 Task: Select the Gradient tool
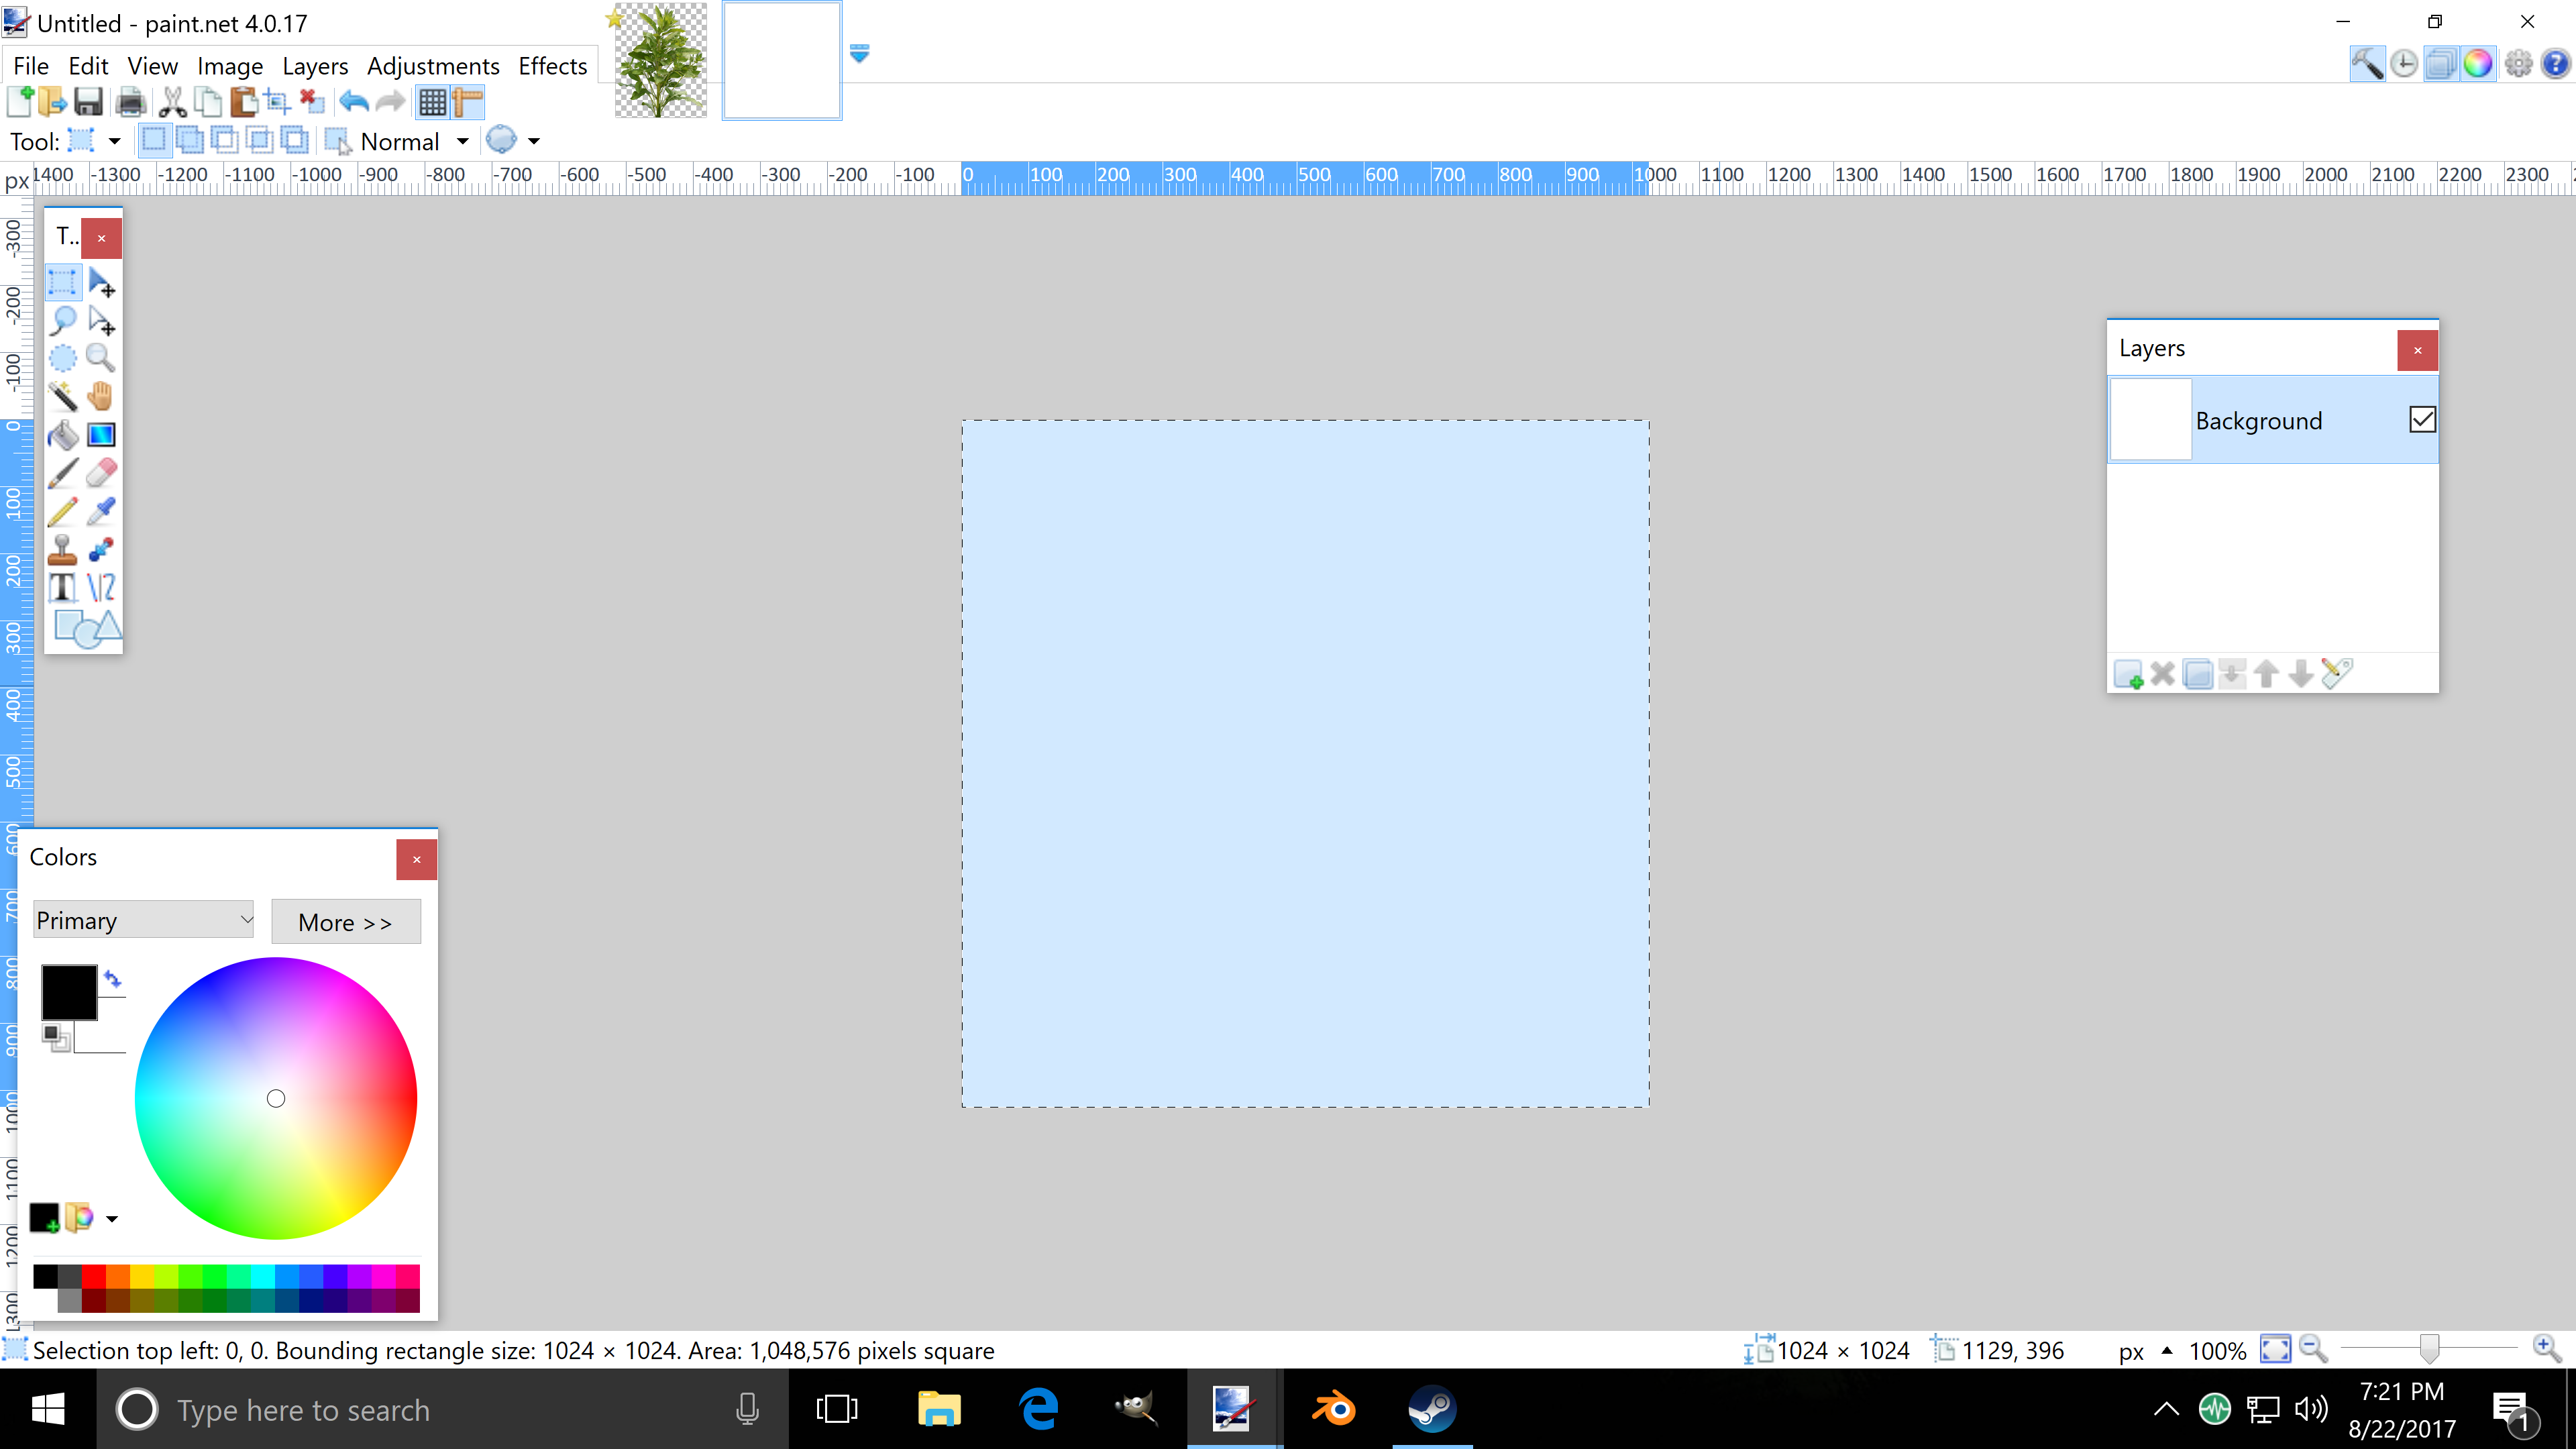click(x=101, y=435)
